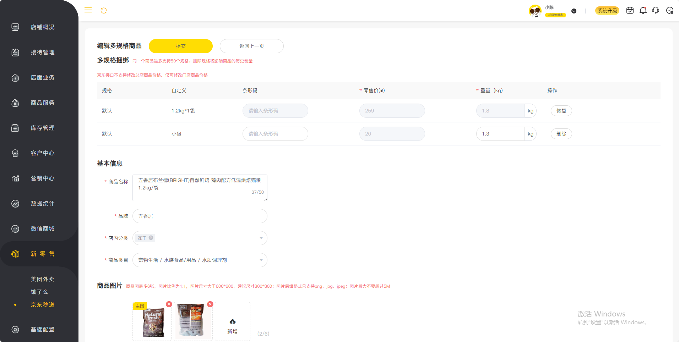Remove the 冻干 category tag

point(151,238)
